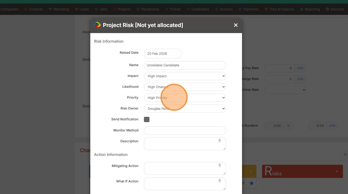This screenshot has width=348, height=194.
Task: Open Time & Expense in the navigation bar
Action: [x=279, y=9]
